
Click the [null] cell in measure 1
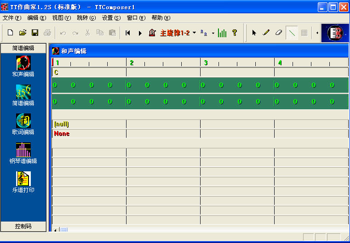click(x=89, y=124)
